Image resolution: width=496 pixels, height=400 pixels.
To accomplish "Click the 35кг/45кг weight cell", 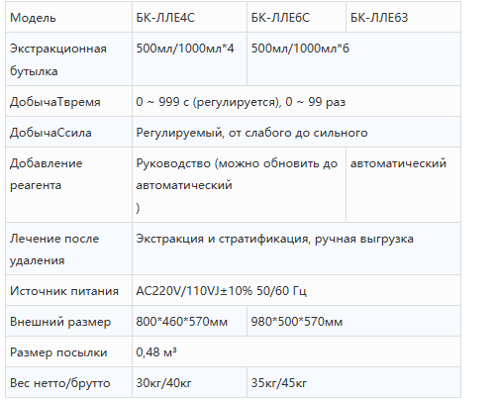I will click(353, 382).
